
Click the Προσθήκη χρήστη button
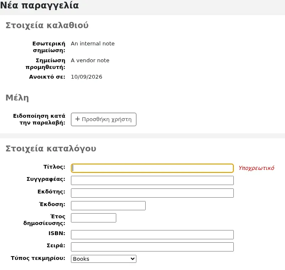pos(104,119)
